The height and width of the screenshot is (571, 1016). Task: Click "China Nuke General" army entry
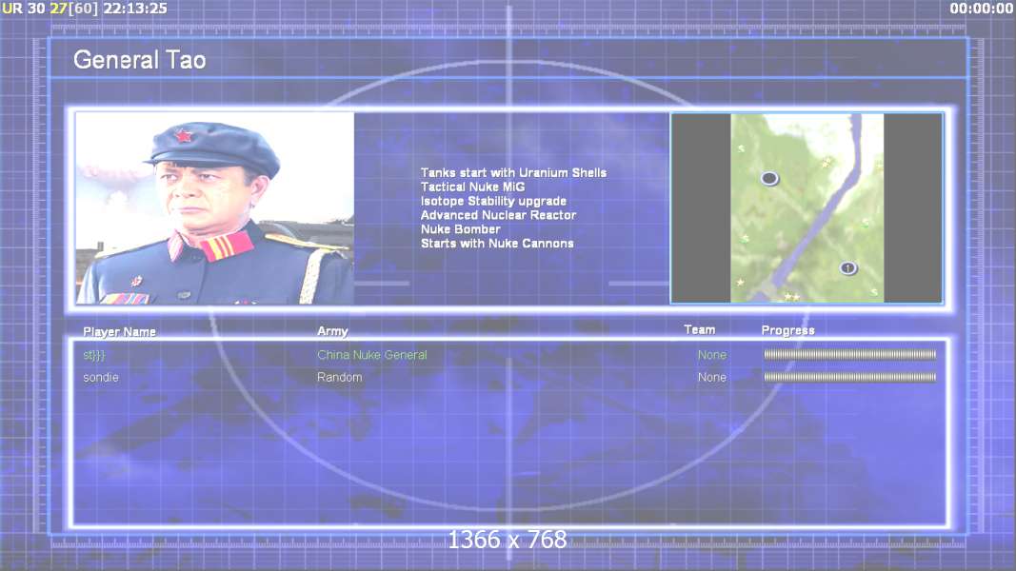372,355
